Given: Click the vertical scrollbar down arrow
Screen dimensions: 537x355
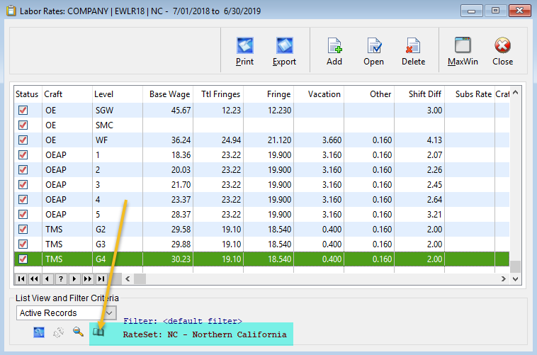Looking at the screenshot, I should click(516, 279).
